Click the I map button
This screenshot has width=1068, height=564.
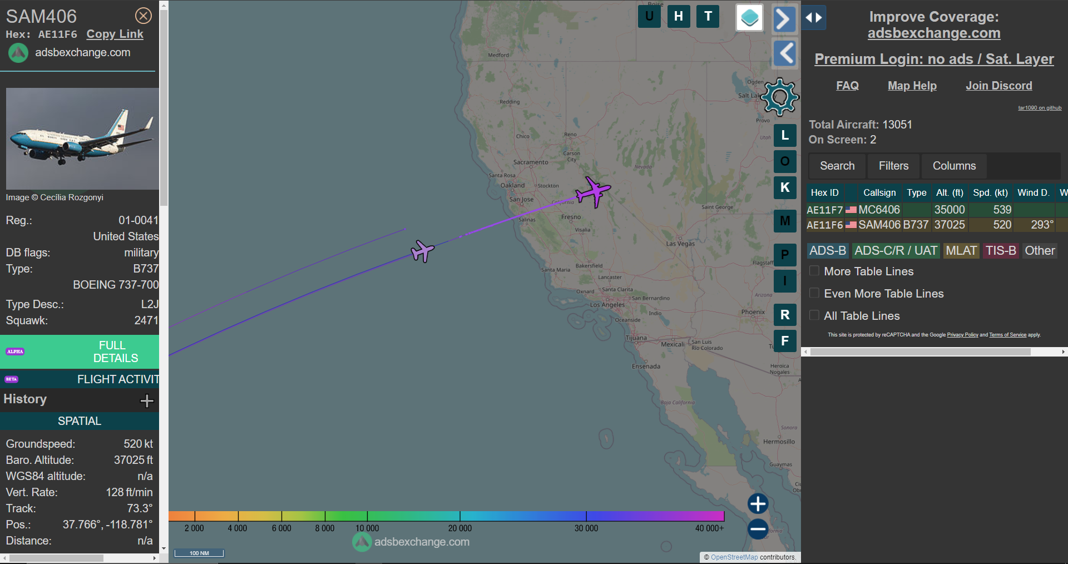pos(785,281)
